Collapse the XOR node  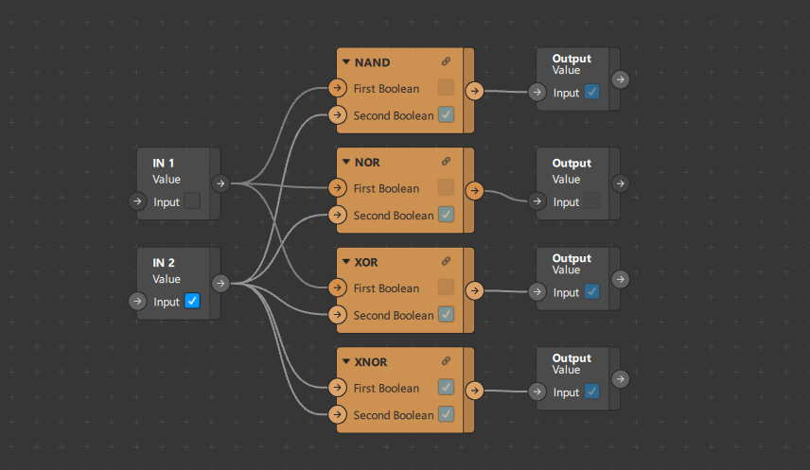pos(346,261)
